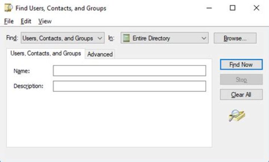Viewport: 269px width, 162px height.
Task: Click the Find Now button
Action: pyautogui.click(x=241, y=65)
